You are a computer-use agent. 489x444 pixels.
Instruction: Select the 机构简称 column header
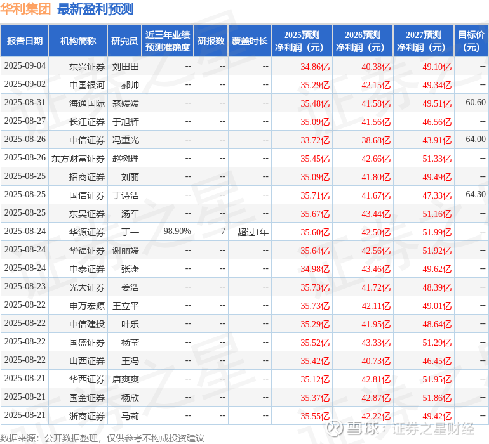(x=78, y=41)
